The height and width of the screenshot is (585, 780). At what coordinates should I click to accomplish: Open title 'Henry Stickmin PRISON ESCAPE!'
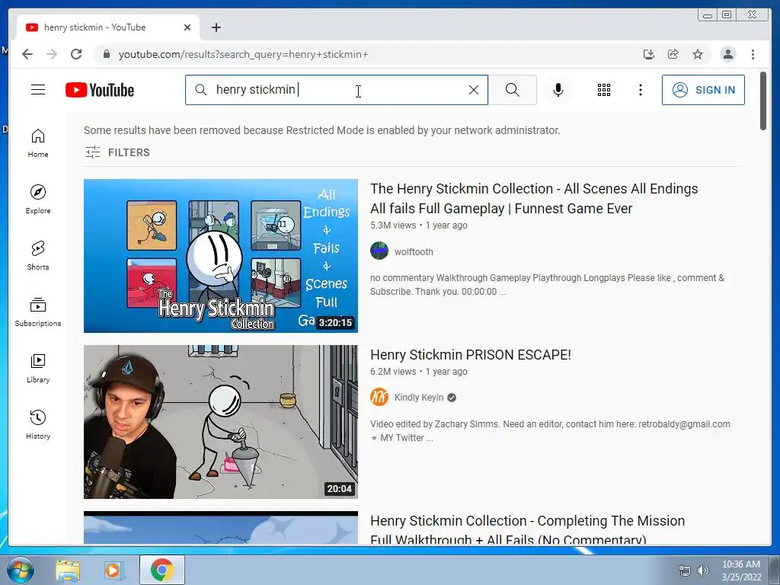pyautogui.click(x=471, y=355)
